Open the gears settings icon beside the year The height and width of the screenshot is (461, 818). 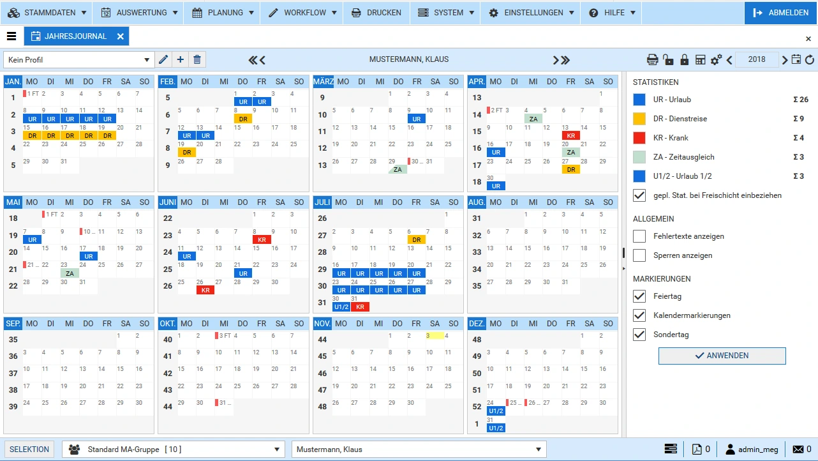(x=716, y=60)
